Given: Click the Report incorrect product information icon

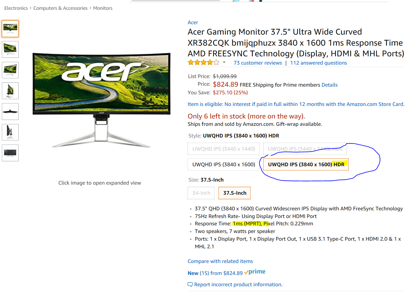Looking at the screenshot, I should pos(190,284).
